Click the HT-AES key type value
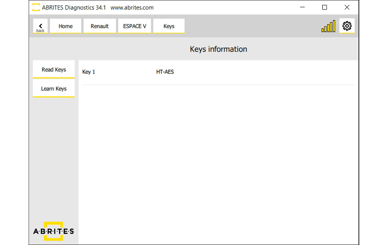The height and width of the screenshot is (245, 388). (x=165, y=72)
